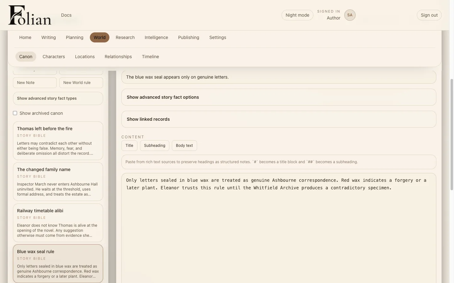
Task: Go to the Settings tab
Action: coord(218,37)
